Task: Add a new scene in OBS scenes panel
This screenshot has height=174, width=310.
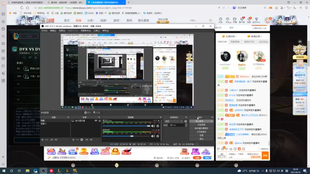Action: pos(42,140)
